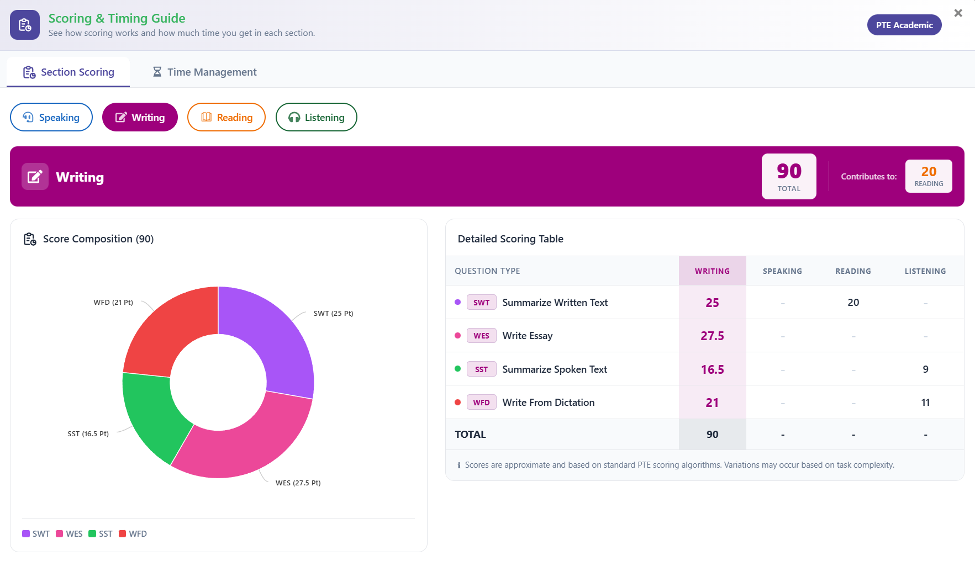Switch to the Time Management tab
Screen dimensions: 975x566
pos(205,72)
